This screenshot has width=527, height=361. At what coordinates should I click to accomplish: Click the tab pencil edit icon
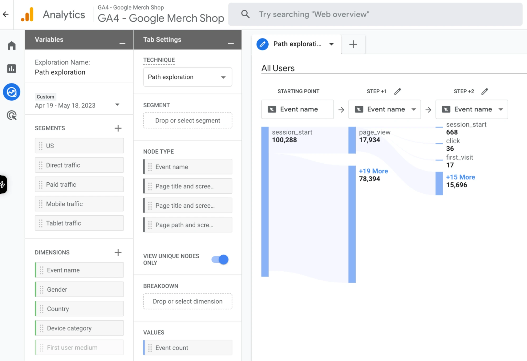pos(263,44)
